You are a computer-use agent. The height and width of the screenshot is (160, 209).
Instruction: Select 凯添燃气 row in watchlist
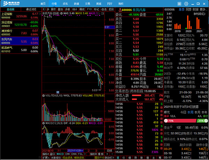click(x=20, y=49)
